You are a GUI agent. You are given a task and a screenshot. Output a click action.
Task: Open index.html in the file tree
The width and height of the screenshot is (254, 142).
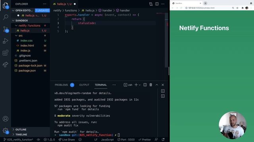coord(31,46)
